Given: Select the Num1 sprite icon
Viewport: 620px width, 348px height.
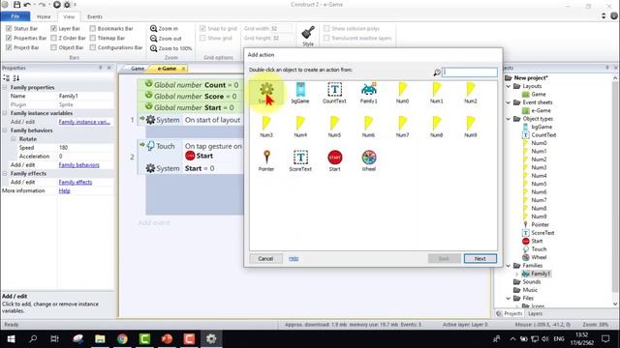Looking at the screenshot, I should tap(437, 93).
